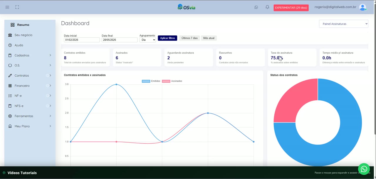Click the Assinados value 6
The height and width of the screenshot is (179, 376).
point(117,58)
